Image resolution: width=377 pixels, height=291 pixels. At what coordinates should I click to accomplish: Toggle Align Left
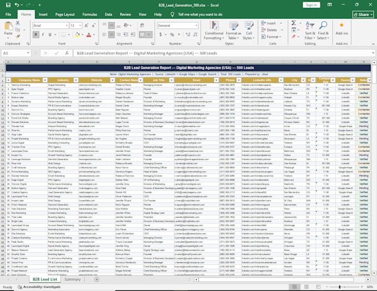(104, 34)
